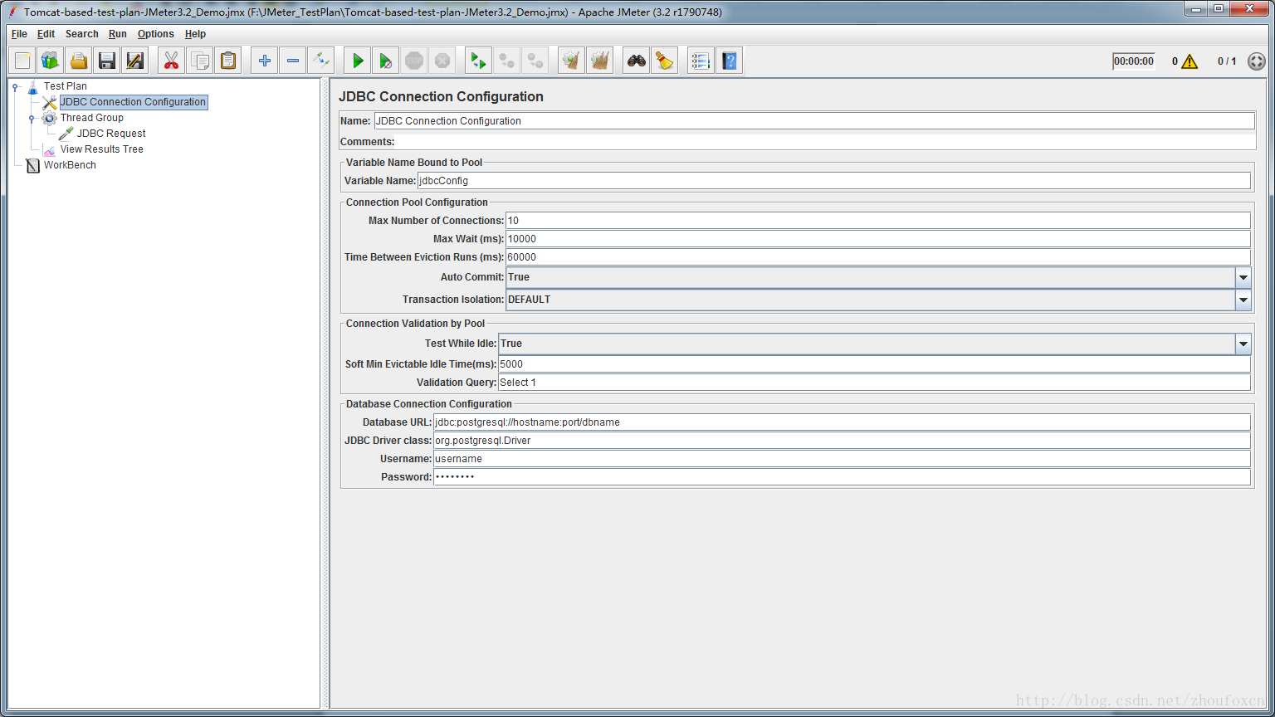Open the Transaction Isolation dropdown

[x=1243, y=300]
